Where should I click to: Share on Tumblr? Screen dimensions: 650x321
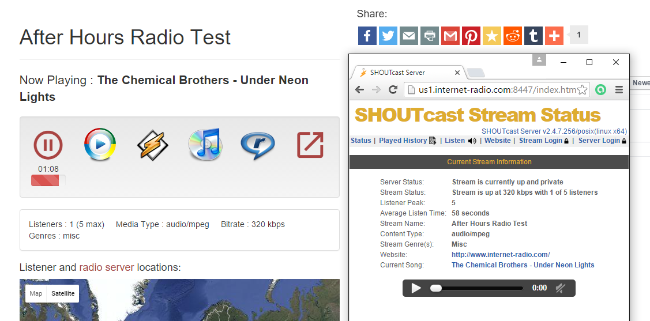[x=533, y=36]
